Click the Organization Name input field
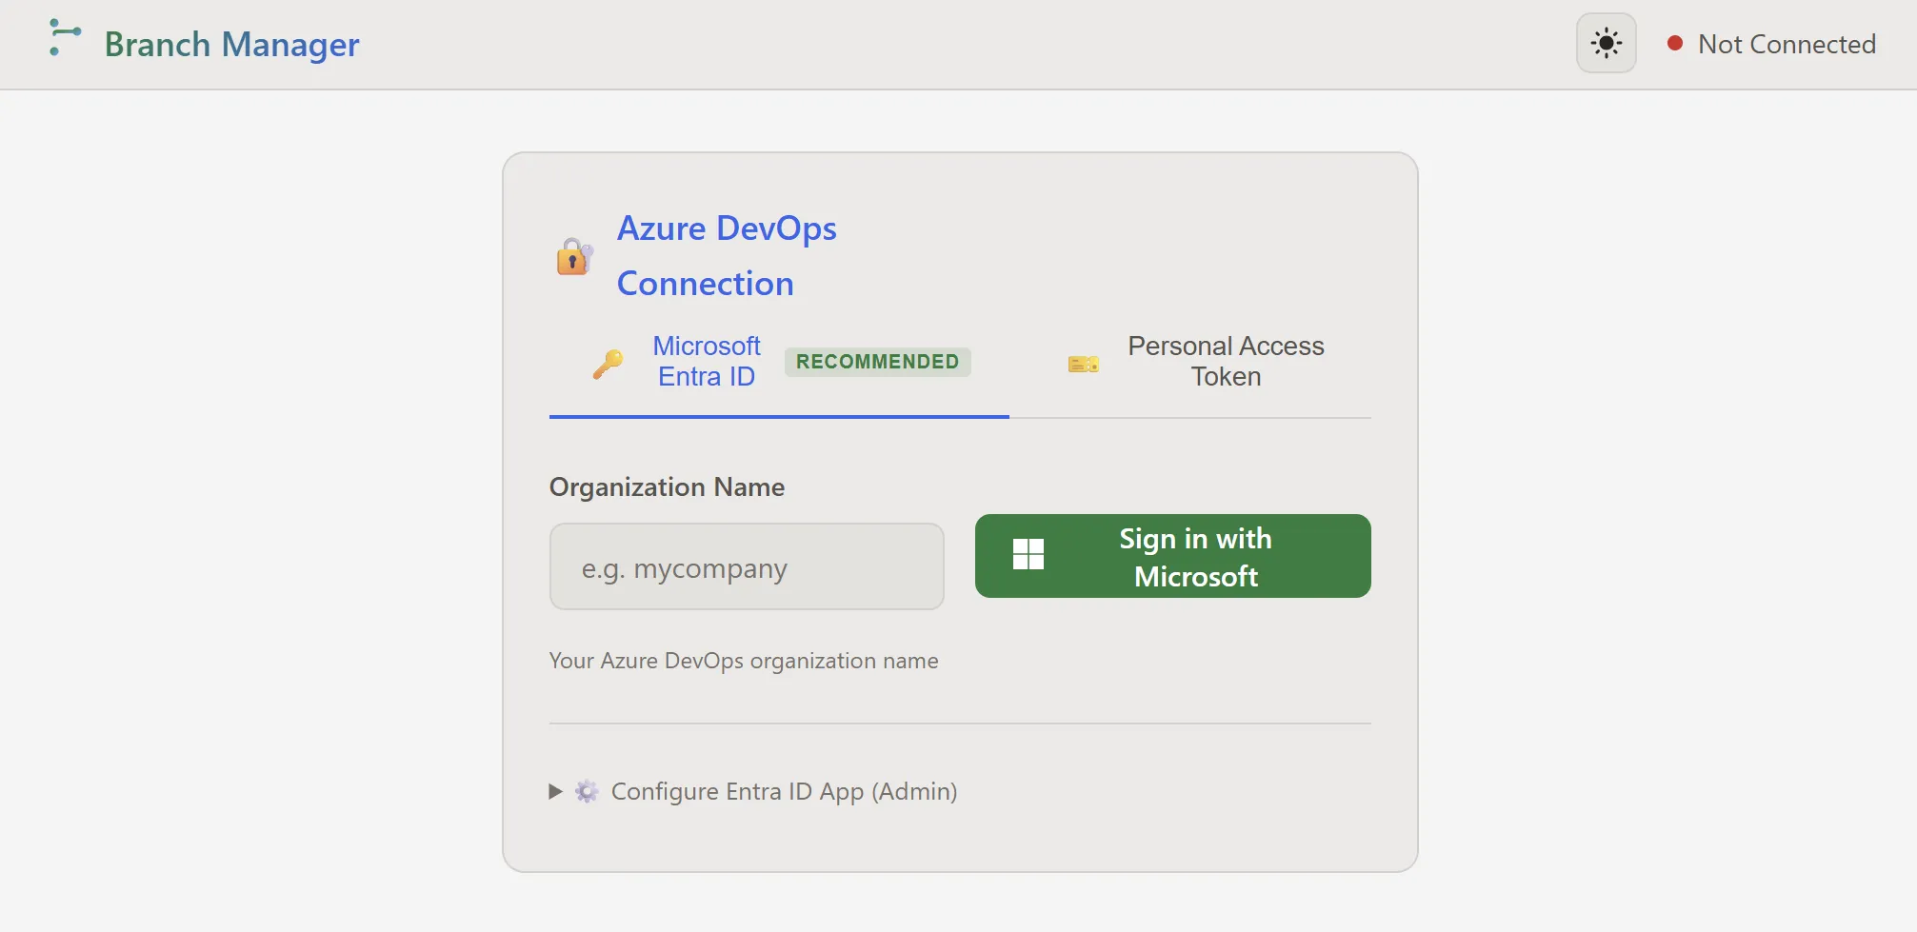This screenshot has height=932, width=1917. click(x=746, y=566)
